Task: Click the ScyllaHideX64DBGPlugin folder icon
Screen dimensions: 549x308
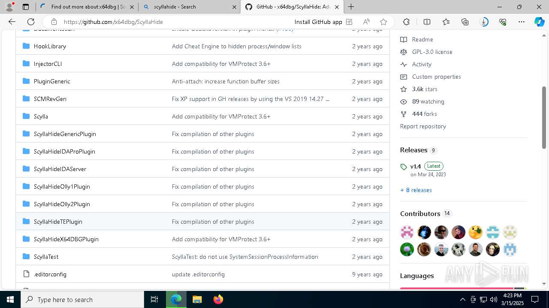Action: [26, 239]
